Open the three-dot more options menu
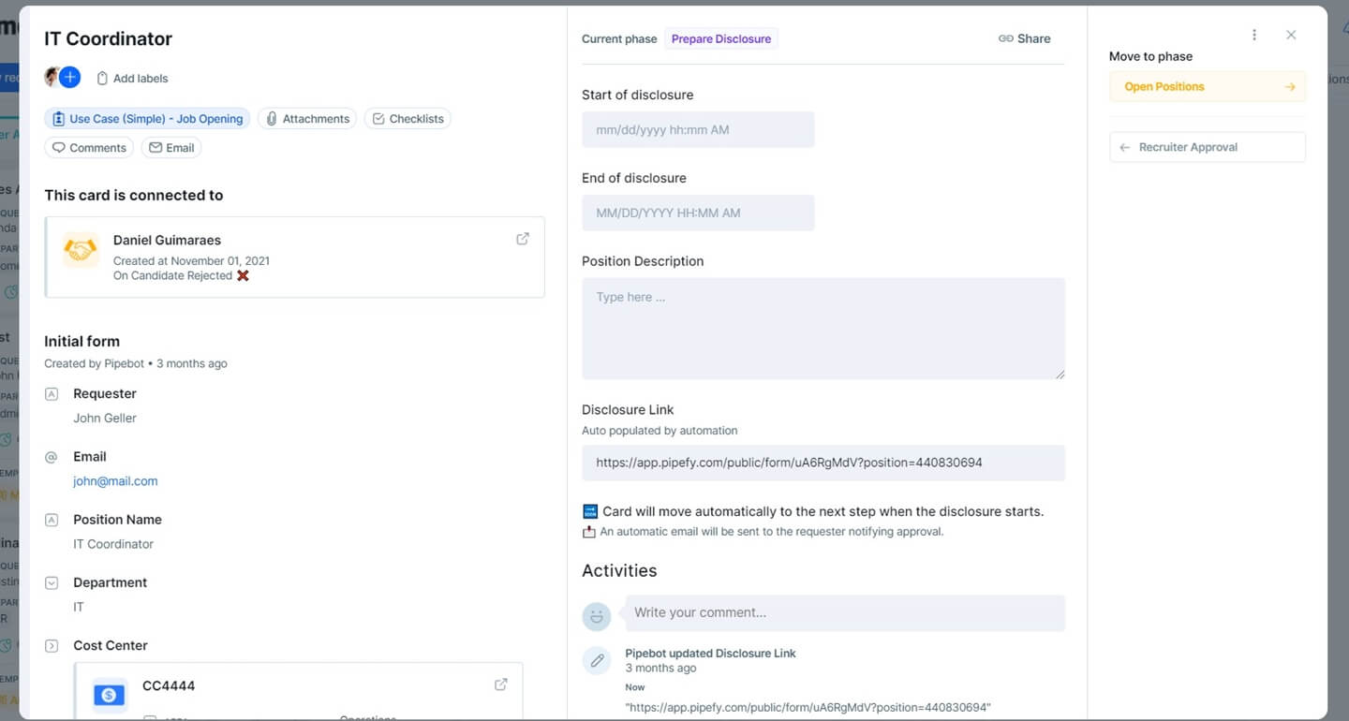 coord(1254,36)
